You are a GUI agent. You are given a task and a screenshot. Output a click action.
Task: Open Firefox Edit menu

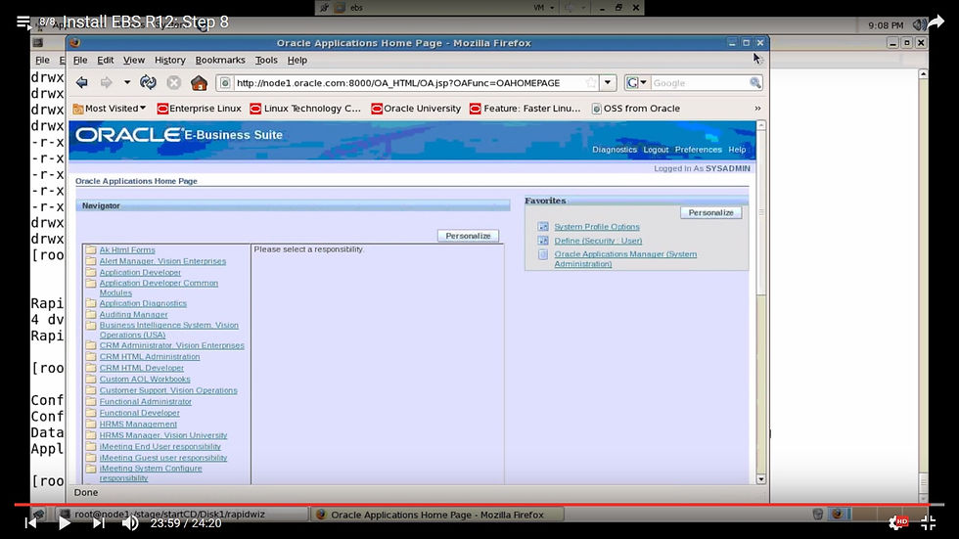pyautogui.click(x=106, y=60)
